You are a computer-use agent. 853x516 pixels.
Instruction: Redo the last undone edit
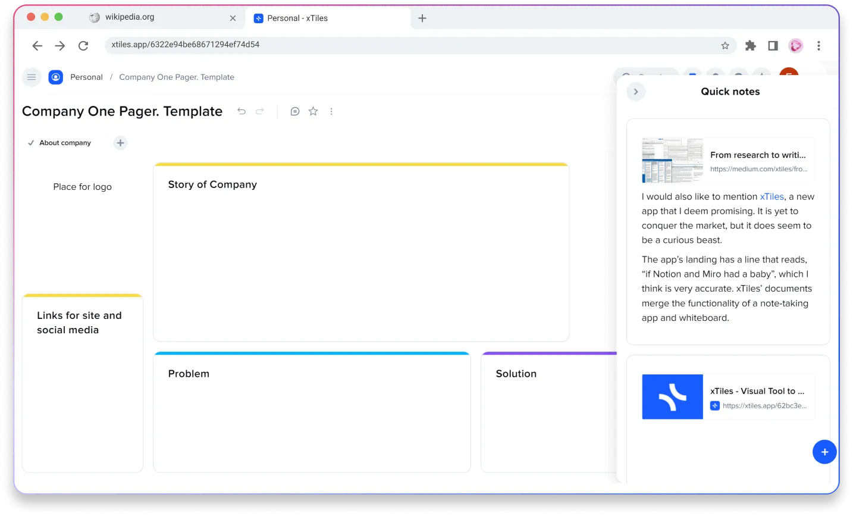(260, 111)
